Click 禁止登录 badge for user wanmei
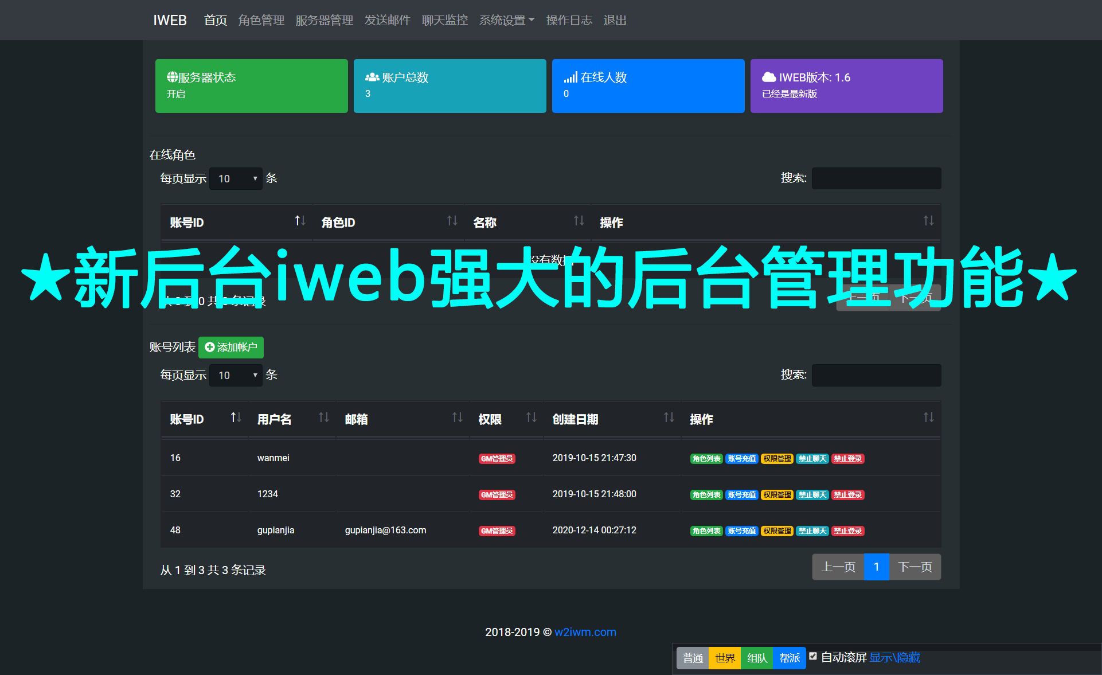 coord(847,458)
